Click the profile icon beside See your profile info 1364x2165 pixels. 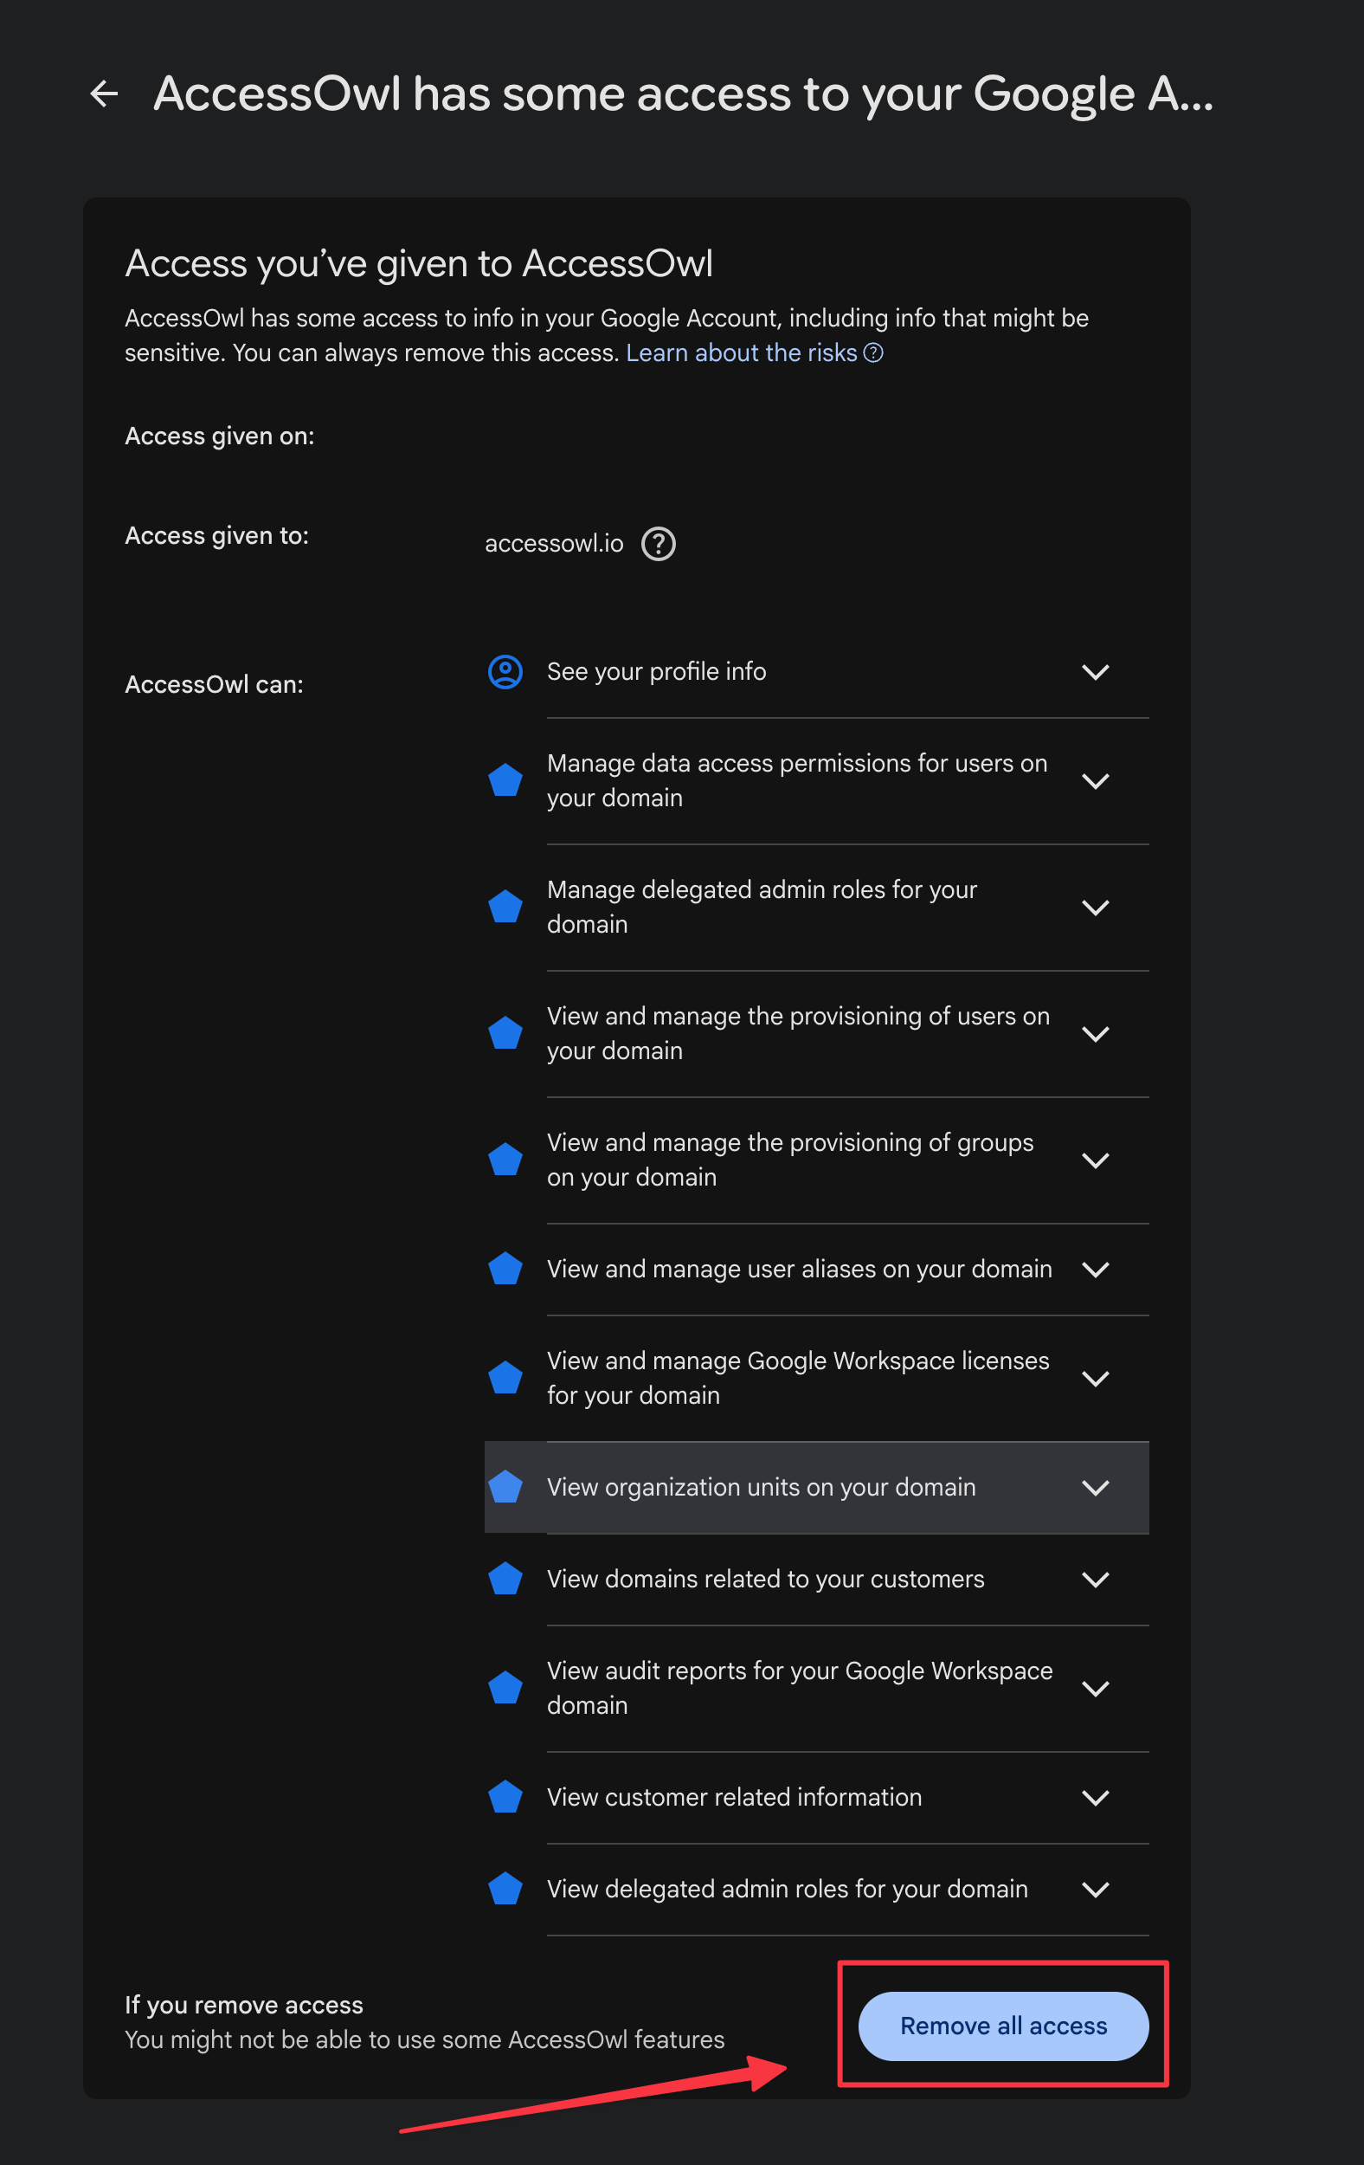click(x=505, y=672)
